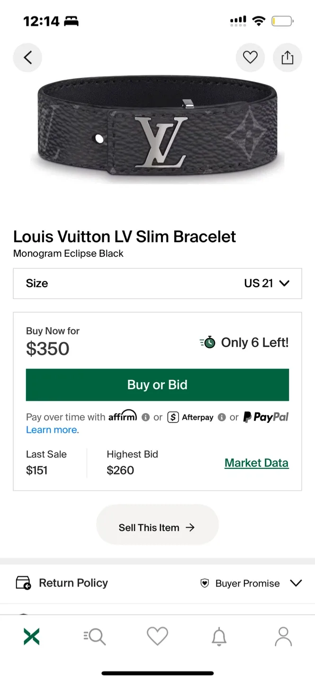Screen dimensions: 315x682
Task: Tap the StockX home icon in bottom nav
Action: [x=31, y=636]
